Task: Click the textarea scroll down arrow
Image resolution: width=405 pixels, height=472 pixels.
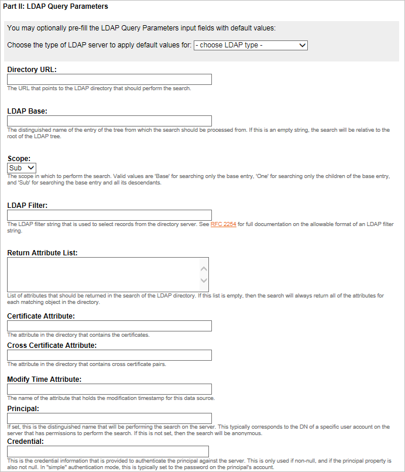Action: click(x=204, y=281)
